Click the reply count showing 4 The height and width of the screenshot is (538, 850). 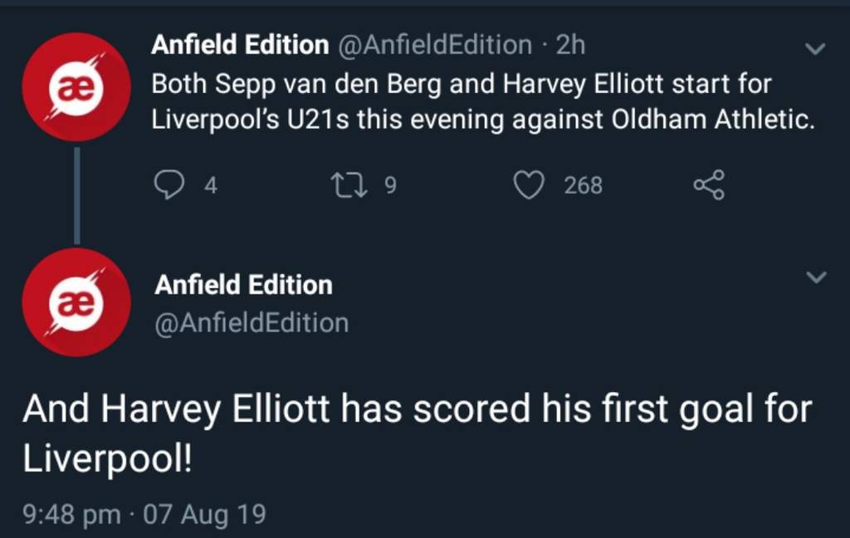point(211,185)
